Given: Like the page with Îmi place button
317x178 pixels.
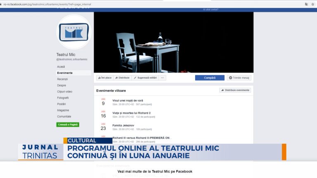Looking at the screenshot, I should (x=105, y=78).
